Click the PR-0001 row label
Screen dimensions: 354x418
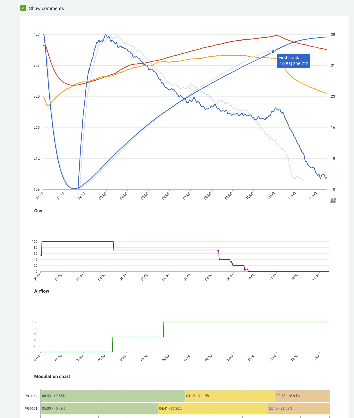pyautogui.click(x=31, y=409)
